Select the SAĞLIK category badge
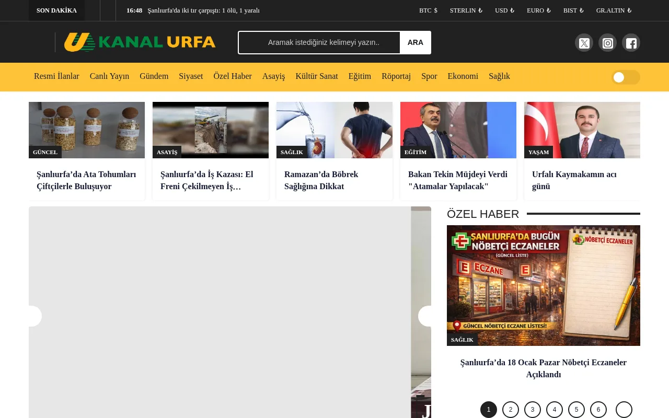 [x=292, y=152]
